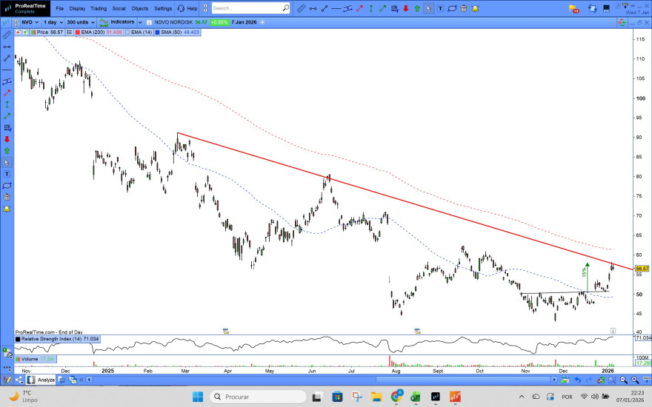The image size is (652, 407).
Task: Click the share icon beside Analyze
Action: point(19,380)
